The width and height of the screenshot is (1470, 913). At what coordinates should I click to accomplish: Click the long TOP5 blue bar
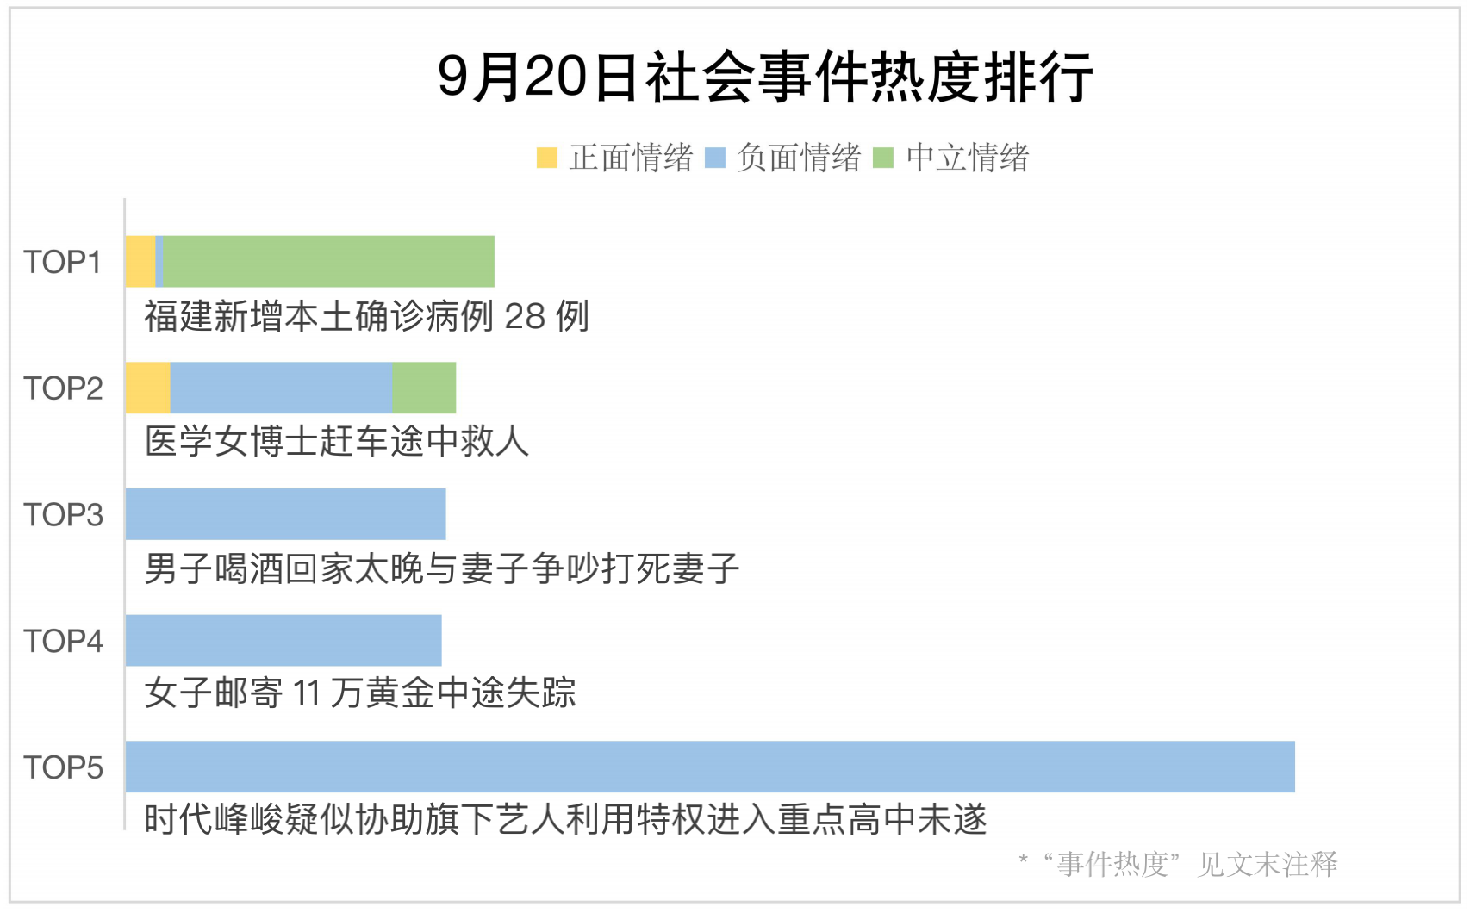click(x=710, y=767)
